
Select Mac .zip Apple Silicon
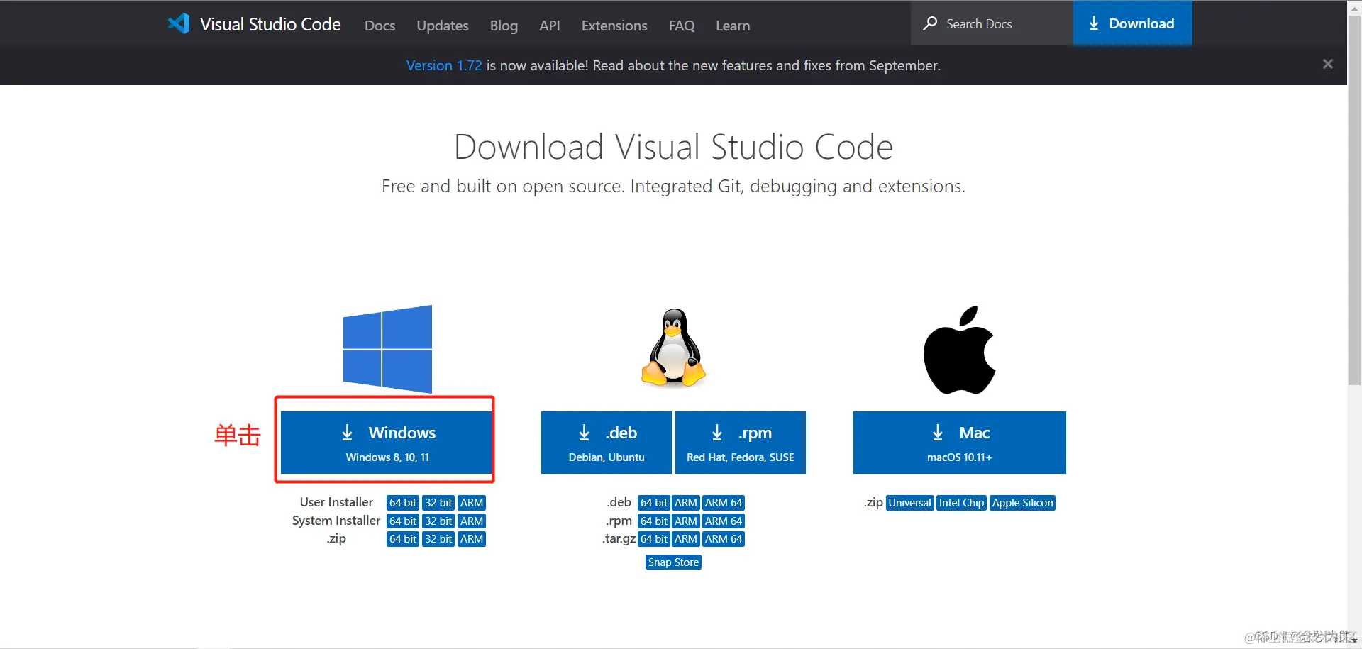[1022, 503]
